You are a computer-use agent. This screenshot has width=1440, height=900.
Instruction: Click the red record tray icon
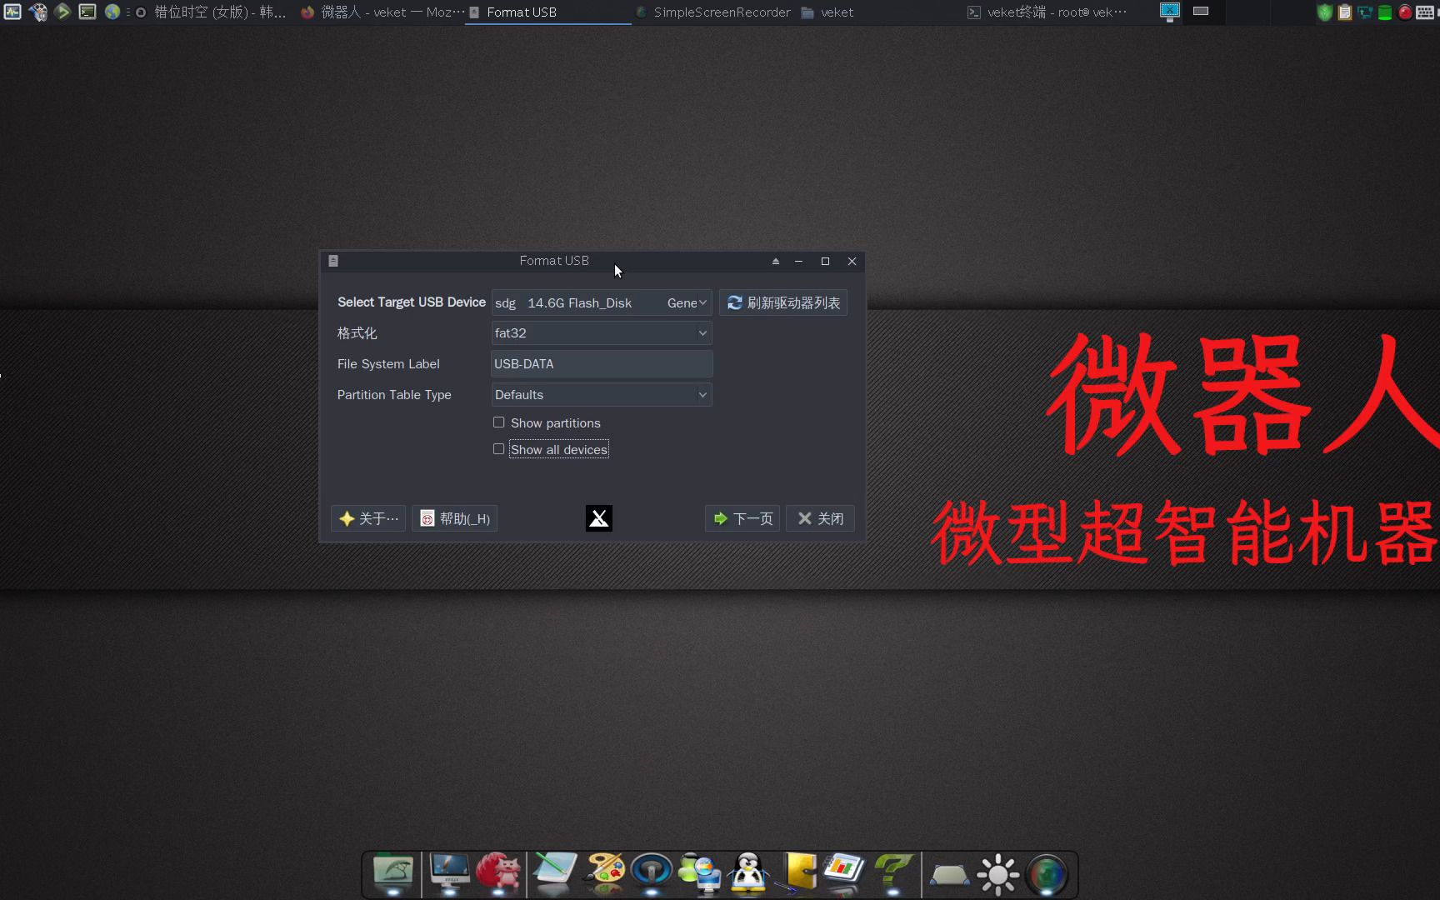click(1405, 12)
